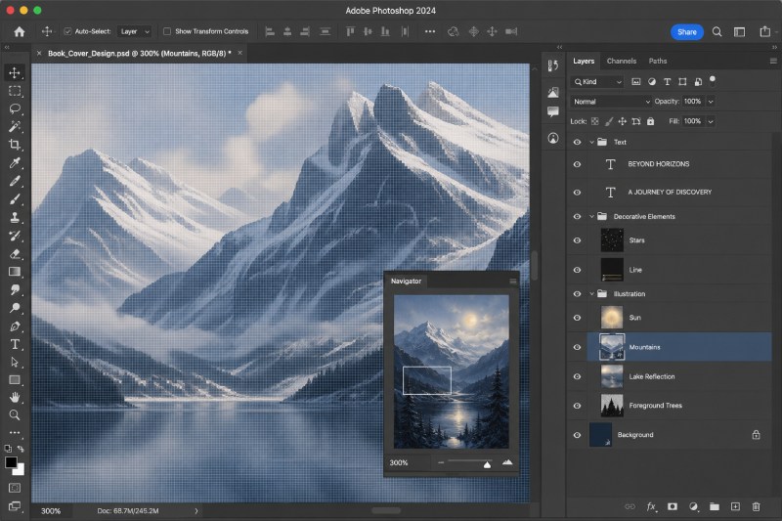Select the Horizontal Type tool
782x521 pixels.
click(x=15, y=344)
